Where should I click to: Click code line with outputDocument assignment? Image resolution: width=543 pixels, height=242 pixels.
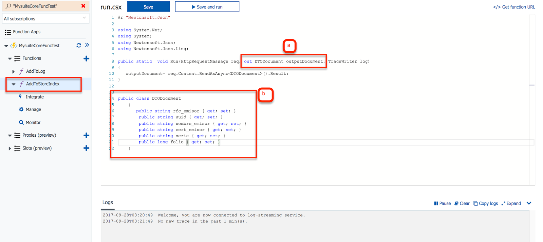coord(207,74)
